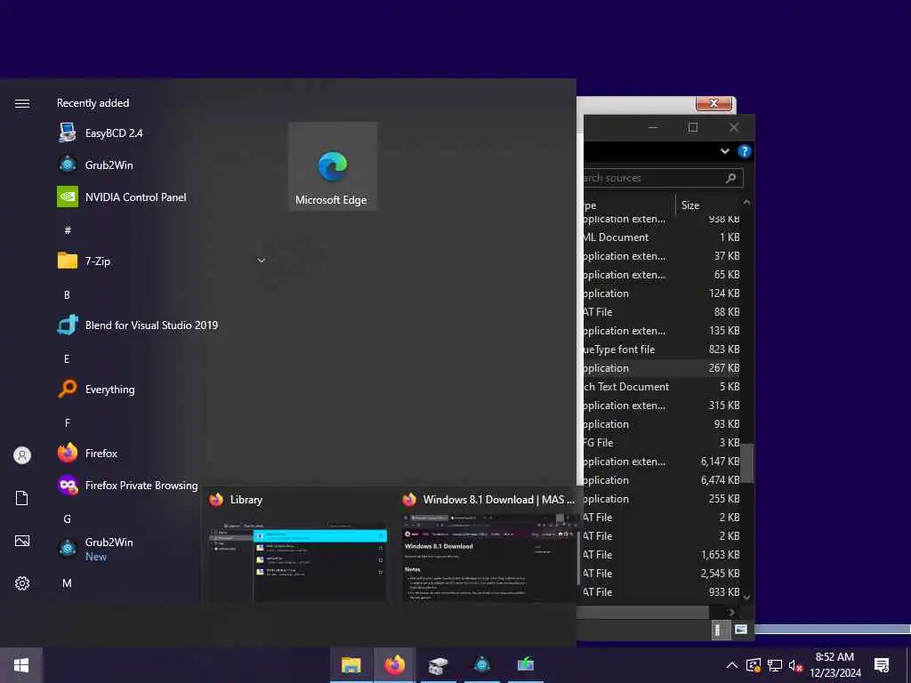Click the tray security warning icon

754,665
